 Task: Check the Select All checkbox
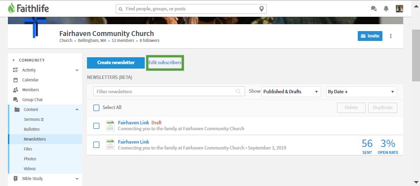96,108
